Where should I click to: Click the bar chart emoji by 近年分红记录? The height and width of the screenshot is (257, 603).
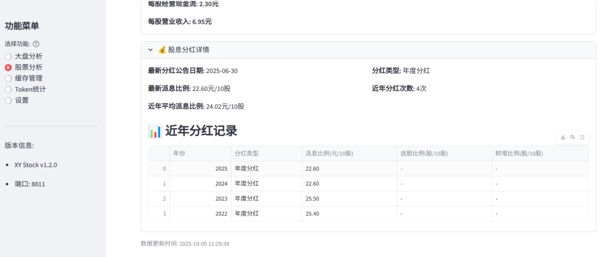click(155, 131)
